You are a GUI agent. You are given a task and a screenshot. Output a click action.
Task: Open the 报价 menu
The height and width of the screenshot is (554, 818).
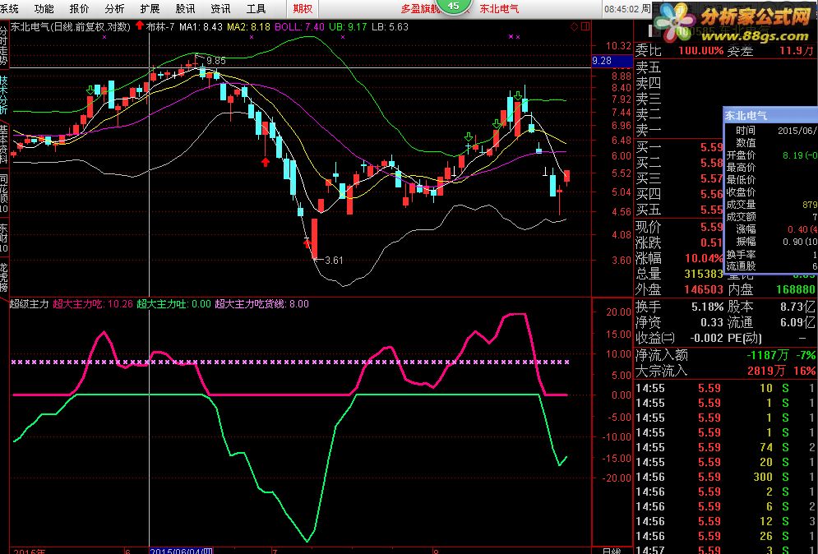[79, 8]
